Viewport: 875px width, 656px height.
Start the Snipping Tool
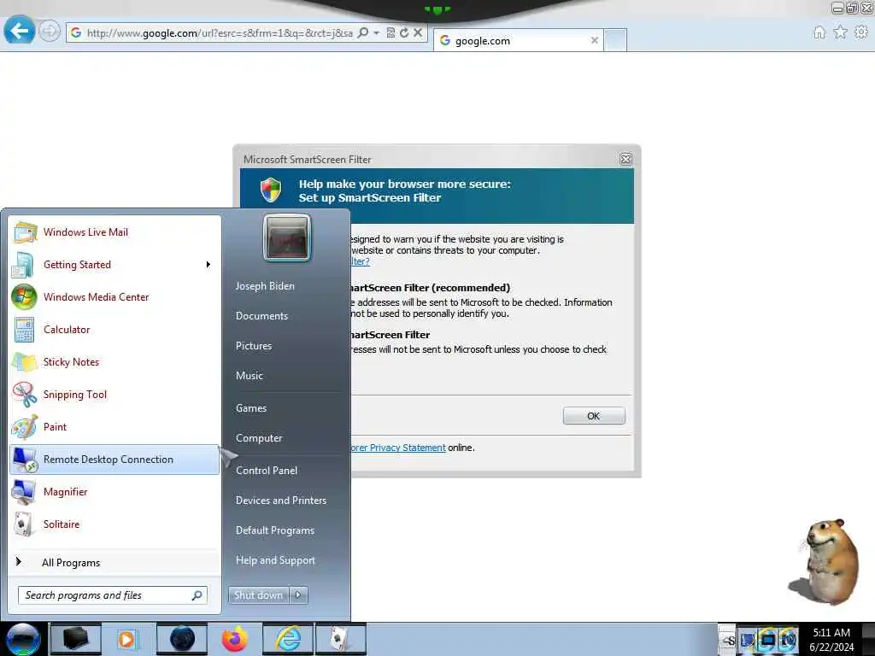tap(115, 395)
